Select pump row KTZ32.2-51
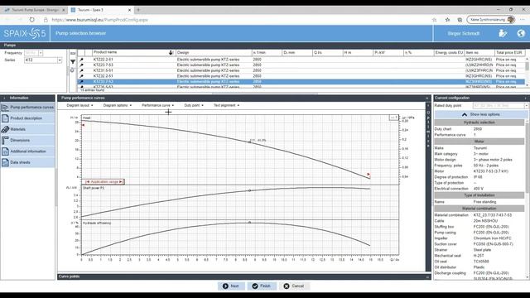This screenshot has width=530, height=298. (x=301, y=76)
